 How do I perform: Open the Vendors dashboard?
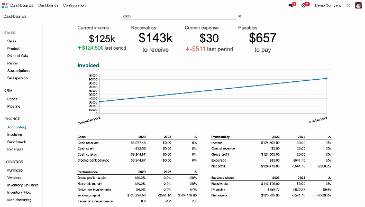14,178
